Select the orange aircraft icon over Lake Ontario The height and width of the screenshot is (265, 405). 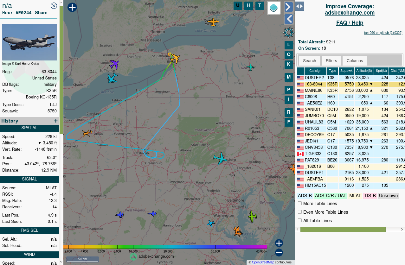(x=213, y=22)
